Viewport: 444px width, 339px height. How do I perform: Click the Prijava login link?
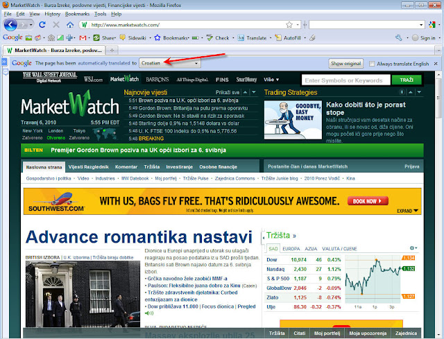pos(411,166)
